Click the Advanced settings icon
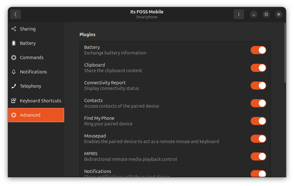This screenshot has width=294, height=186. 14,115
